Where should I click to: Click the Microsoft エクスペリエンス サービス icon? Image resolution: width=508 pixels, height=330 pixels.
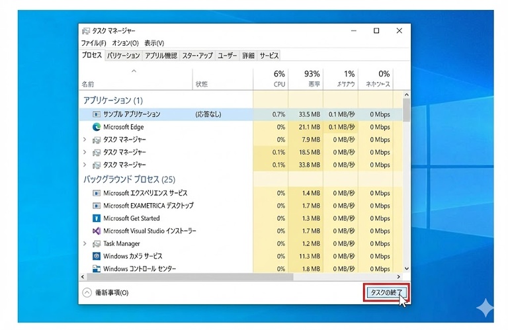[96, 193]
